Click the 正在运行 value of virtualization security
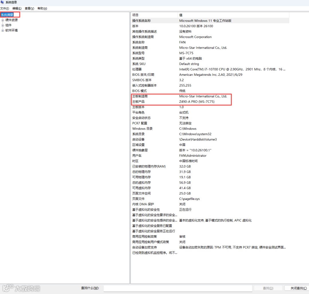The image size is (309, 294). [185, 210]
